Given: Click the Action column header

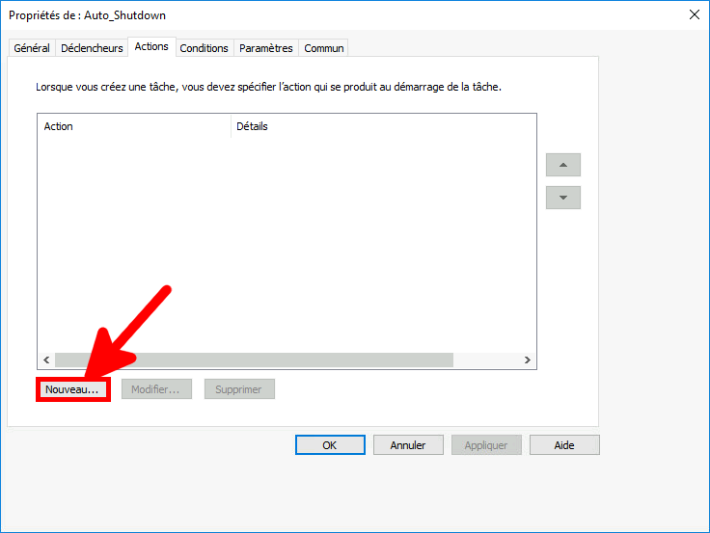Looking at the screenshot, I should click(x=133, y=126).
